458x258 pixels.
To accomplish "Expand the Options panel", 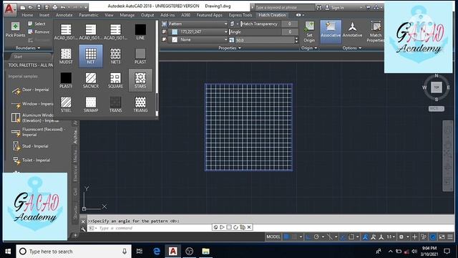I will [x=351, y=48].
